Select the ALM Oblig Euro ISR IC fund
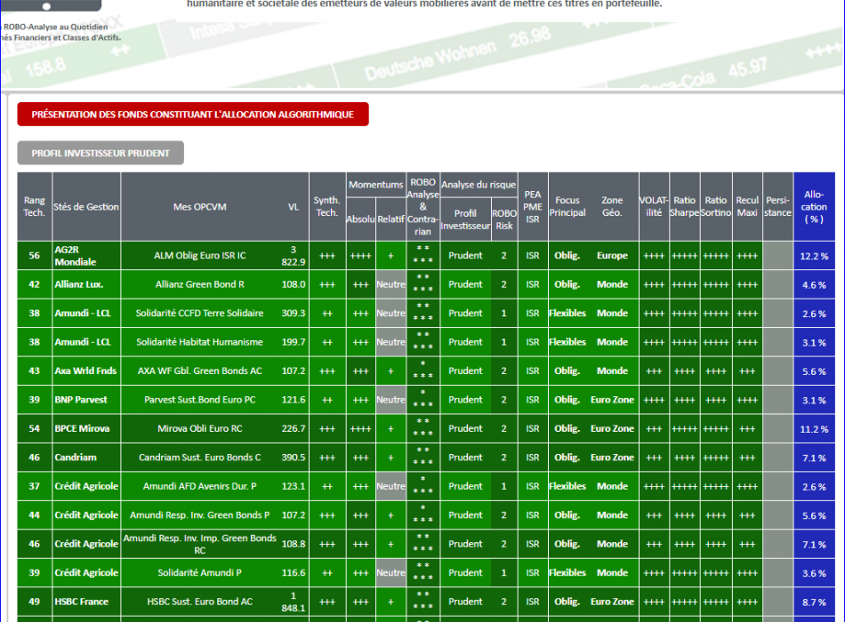This screenshot has width=845, height=622. click(x=200, y=255)
